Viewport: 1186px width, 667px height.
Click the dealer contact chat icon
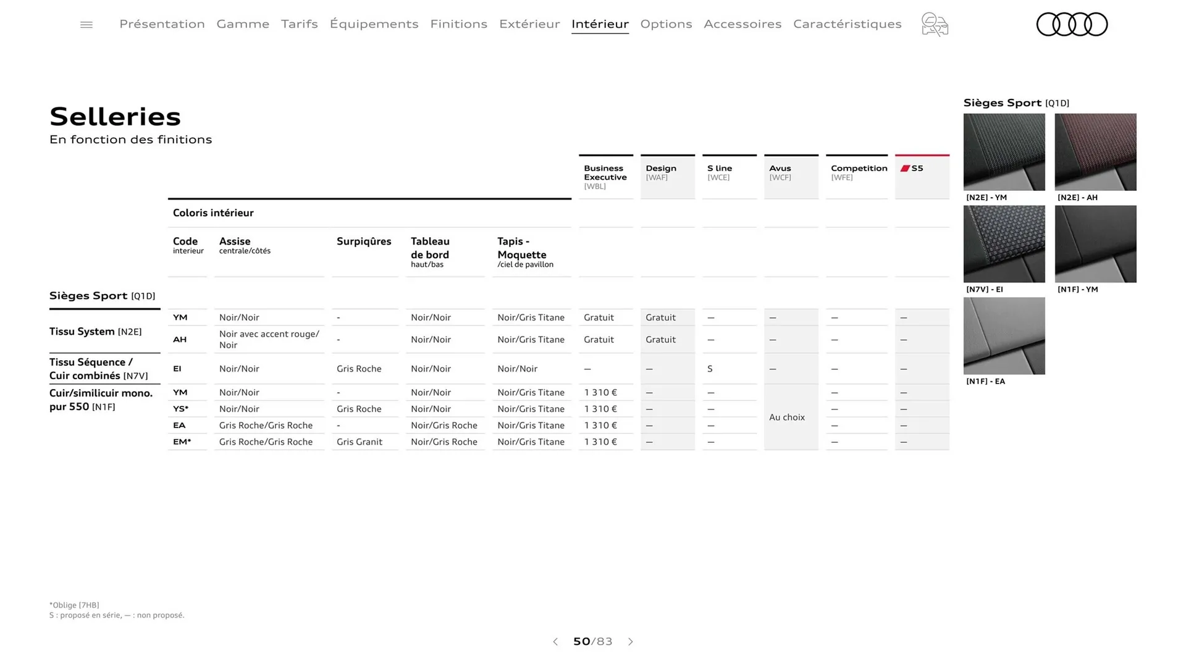(935, 25)
